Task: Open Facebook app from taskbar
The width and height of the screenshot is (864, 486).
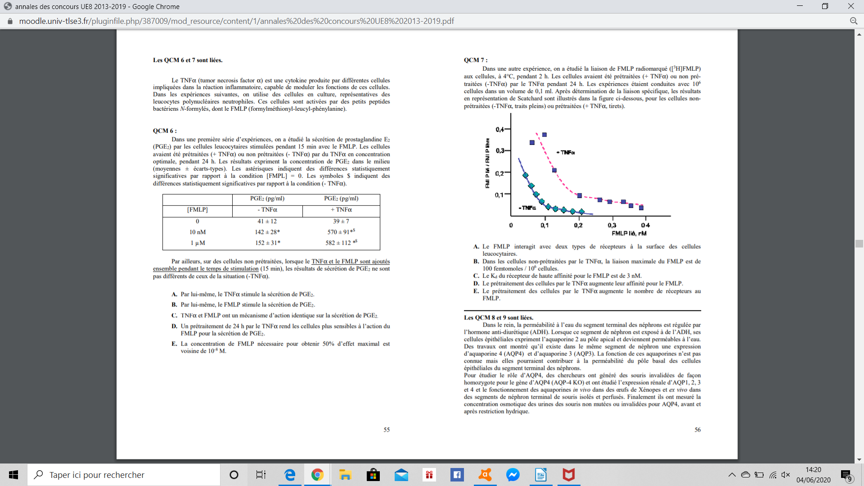Action: pyautogui.click(x=457, y=475)
